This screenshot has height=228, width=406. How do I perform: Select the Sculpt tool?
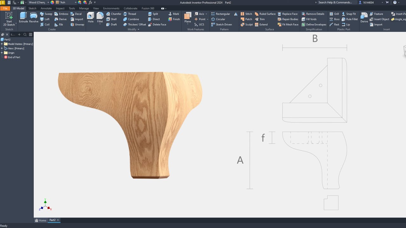tap(247, 24)
